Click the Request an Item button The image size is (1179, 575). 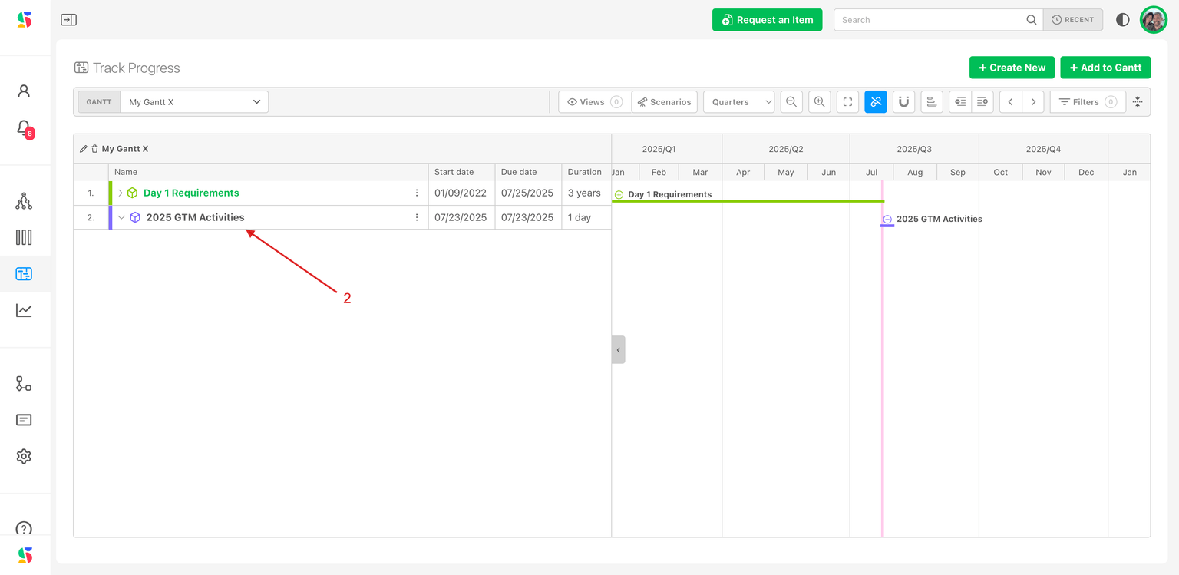[767, 20]
